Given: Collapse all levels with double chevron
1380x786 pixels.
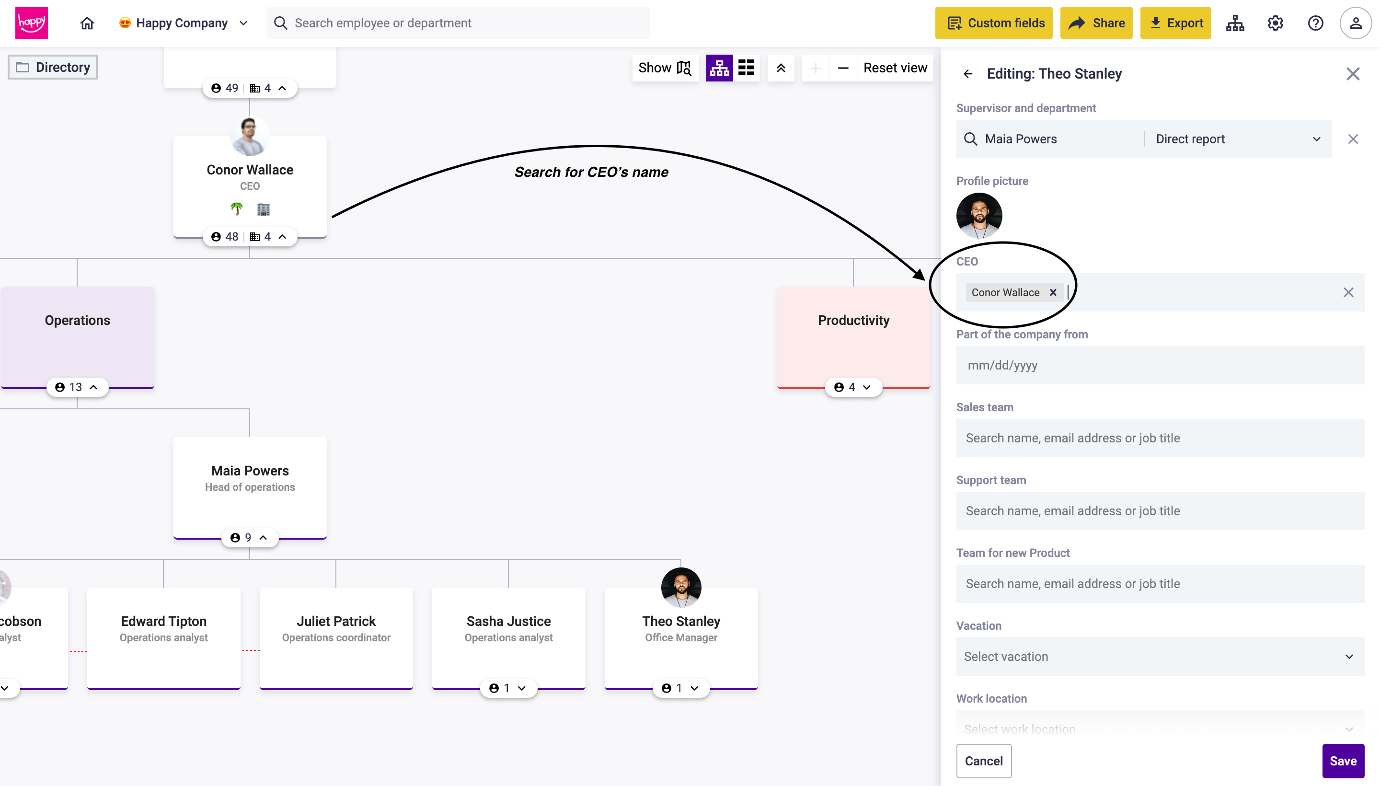Looking at the screenshot, I should tap(781, 68).
